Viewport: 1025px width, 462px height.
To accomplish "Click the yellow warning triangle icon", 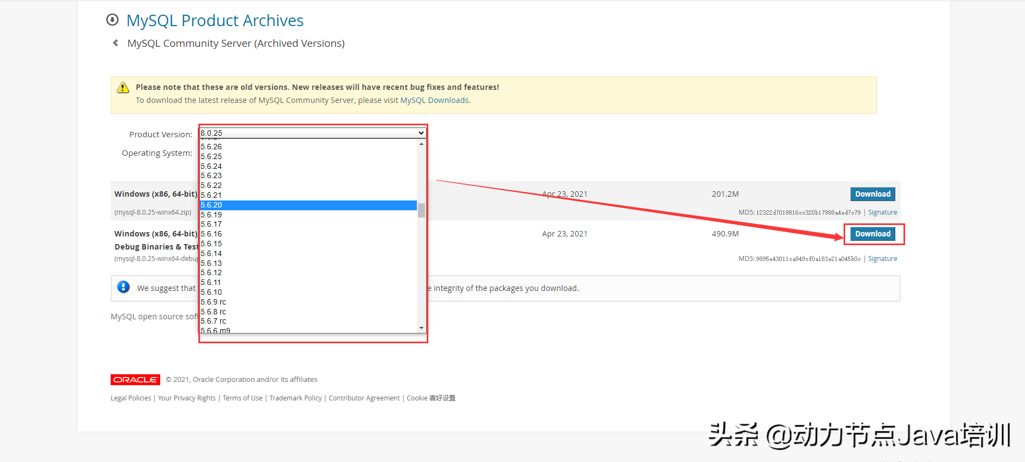I will 123,87.
